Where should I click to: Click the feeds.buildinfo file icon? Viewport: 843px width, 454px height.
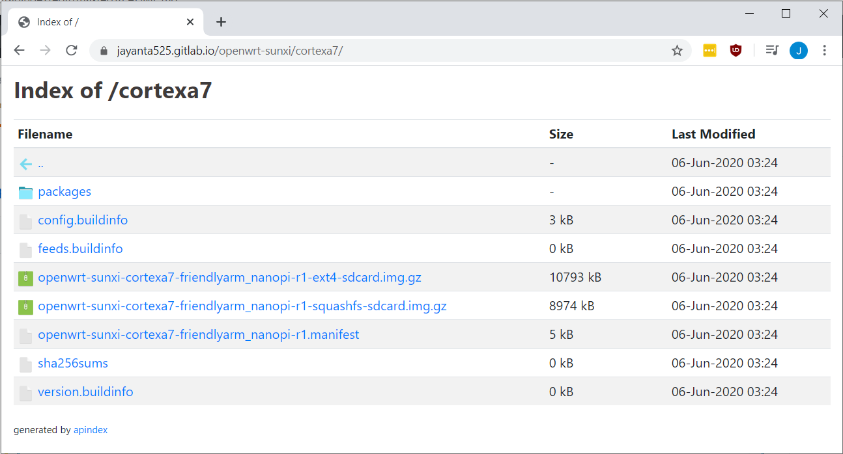[x=25, y=250]
